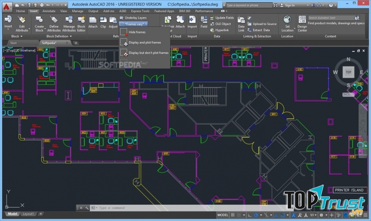Viewport: 371px width, 221px height.
Task: Toggle 2D object snap in status bar
Action: [x=283, y=215]
